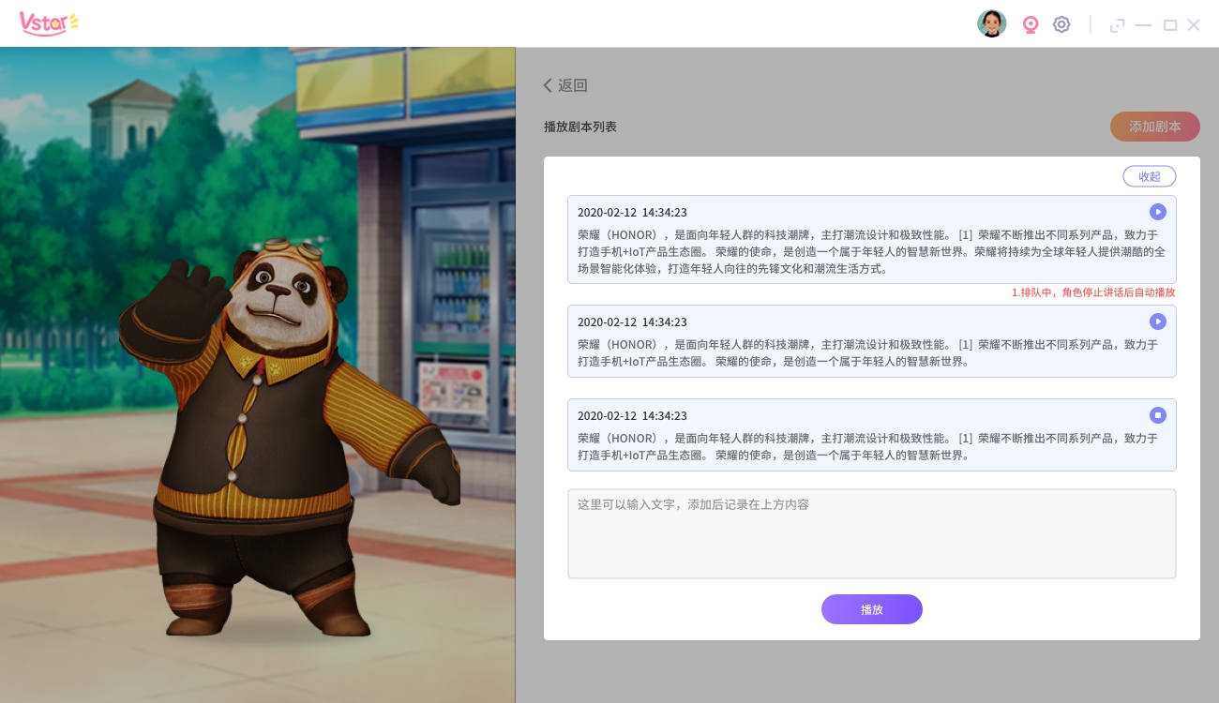The height and width of the screenshot is (703, 1219).
Task: Click 播放剧本列表 heading
Action: pos(580,127)
